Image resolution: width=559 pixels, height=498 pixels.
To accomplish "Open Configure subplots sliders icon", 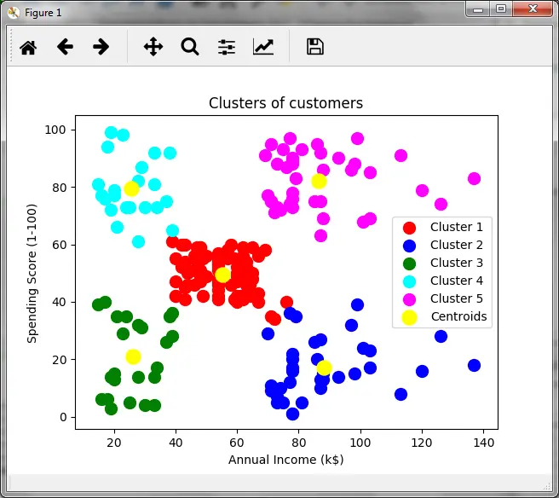I will pyautogui.click(x=227, y=47).
